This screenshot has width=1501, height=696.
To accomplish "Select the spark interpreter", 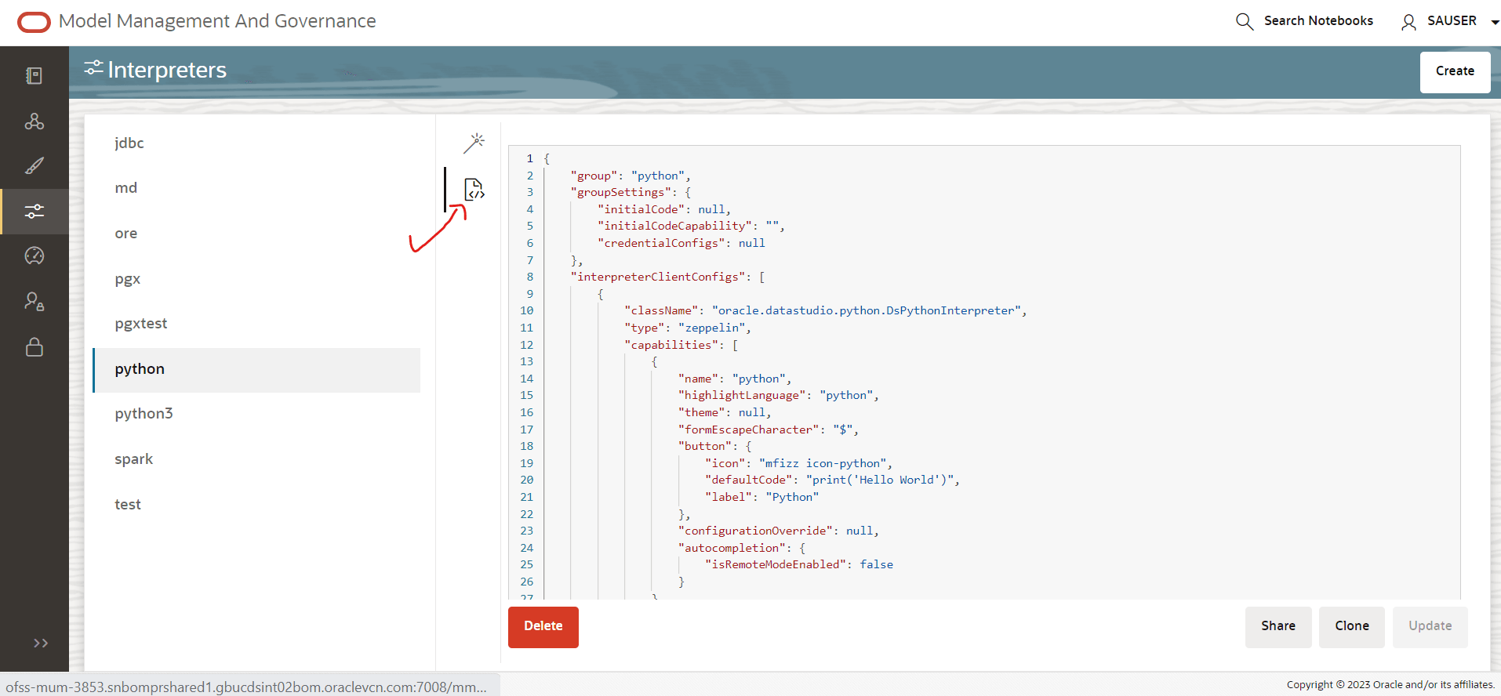I will (x=256, y=459).
